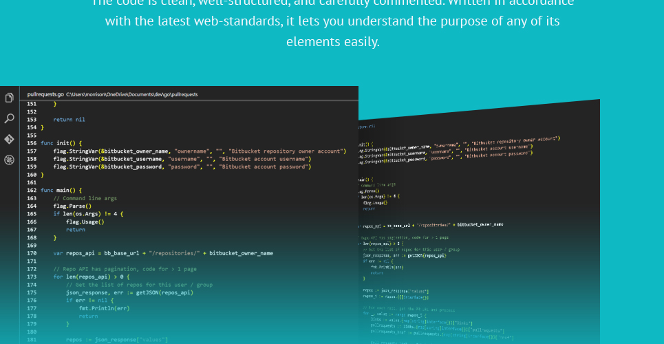Click the 'flag.Parse()' call on line 164
Viewport: 664px width, 344px height.
(x=72, y=206)
